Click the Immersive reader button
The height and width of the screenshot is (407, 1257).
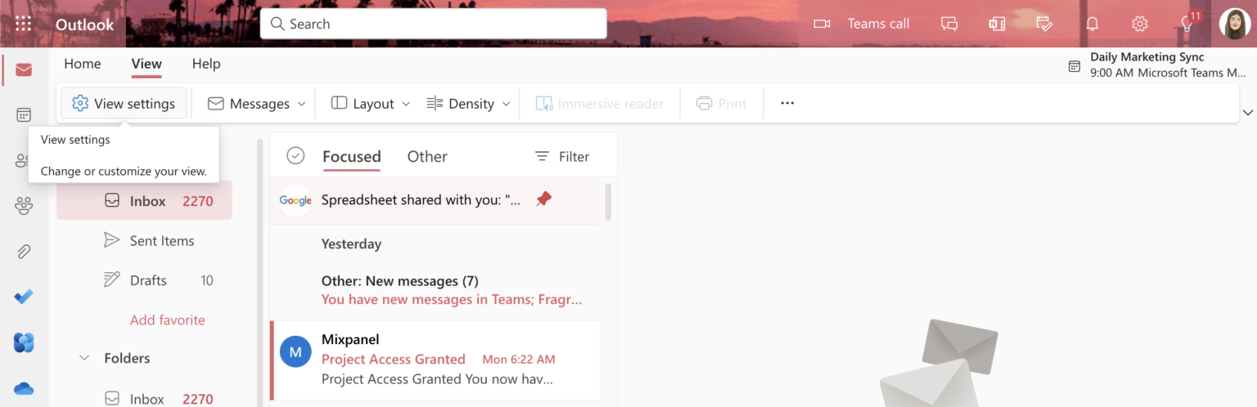(599, 104)
